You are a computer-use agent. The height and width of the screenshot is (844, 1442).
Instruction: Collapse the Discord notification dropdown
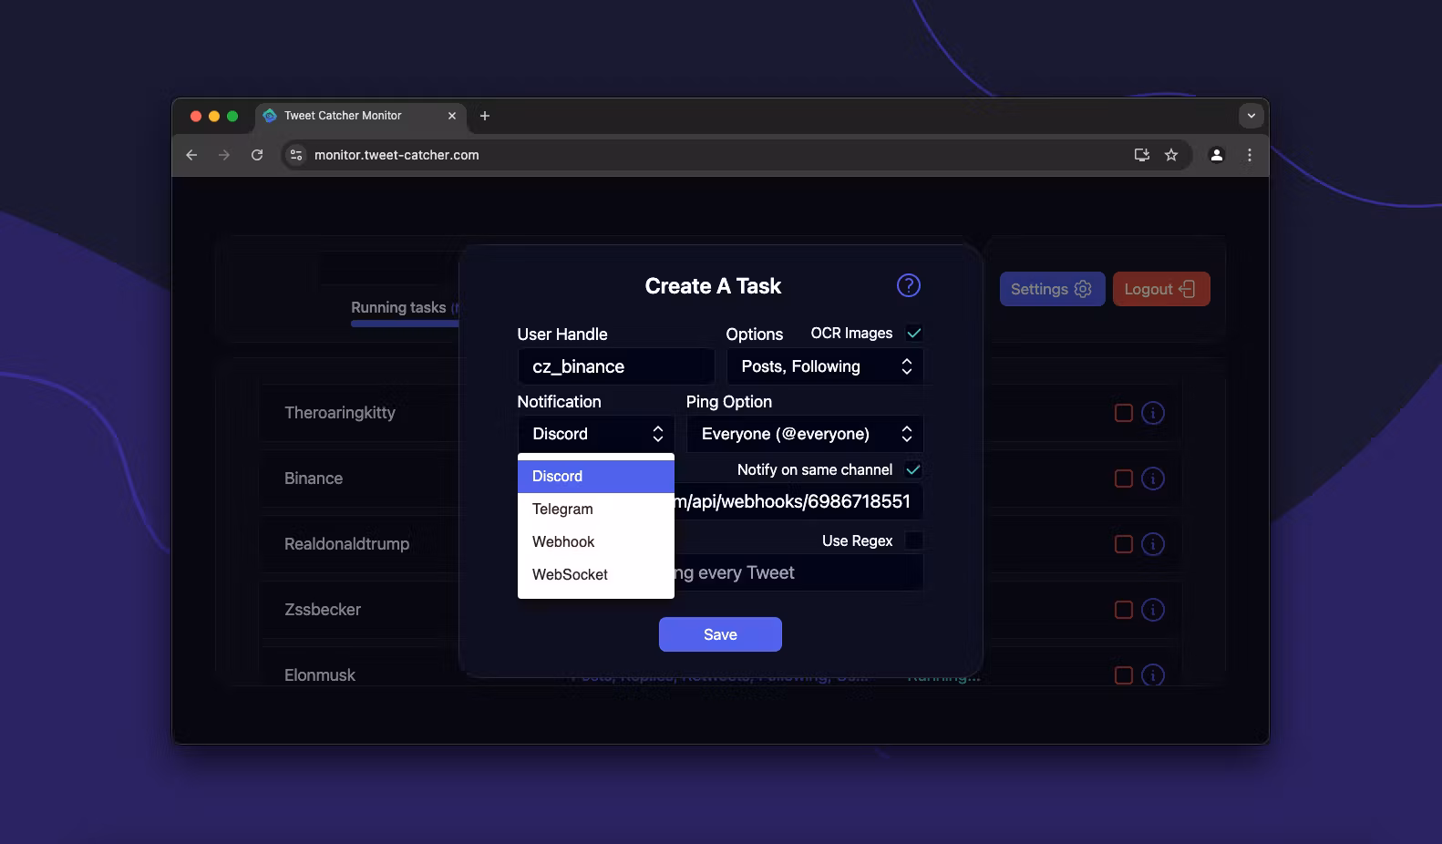click(x=596, y=434)
